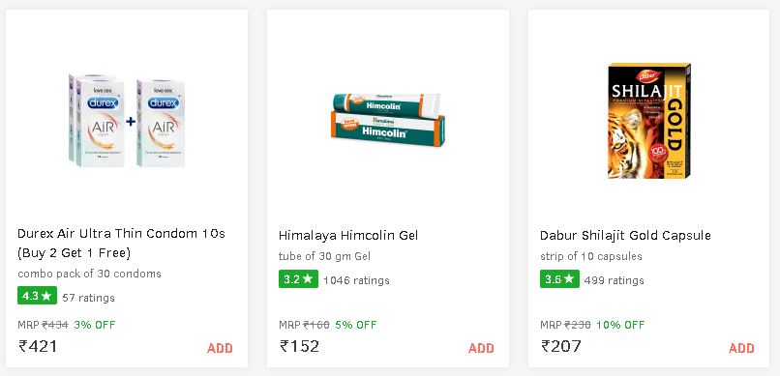Click the ₹152 price on Himcolin
780x376 pixels.
tap(299, 346)
